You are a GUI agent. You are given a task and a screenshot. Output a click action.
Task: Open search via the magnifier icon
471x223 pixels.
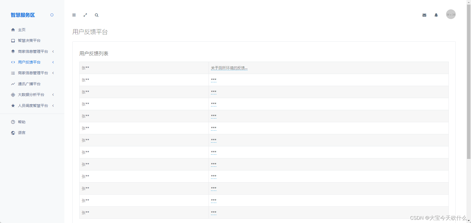pyautogui.click(x=97, y=15)
